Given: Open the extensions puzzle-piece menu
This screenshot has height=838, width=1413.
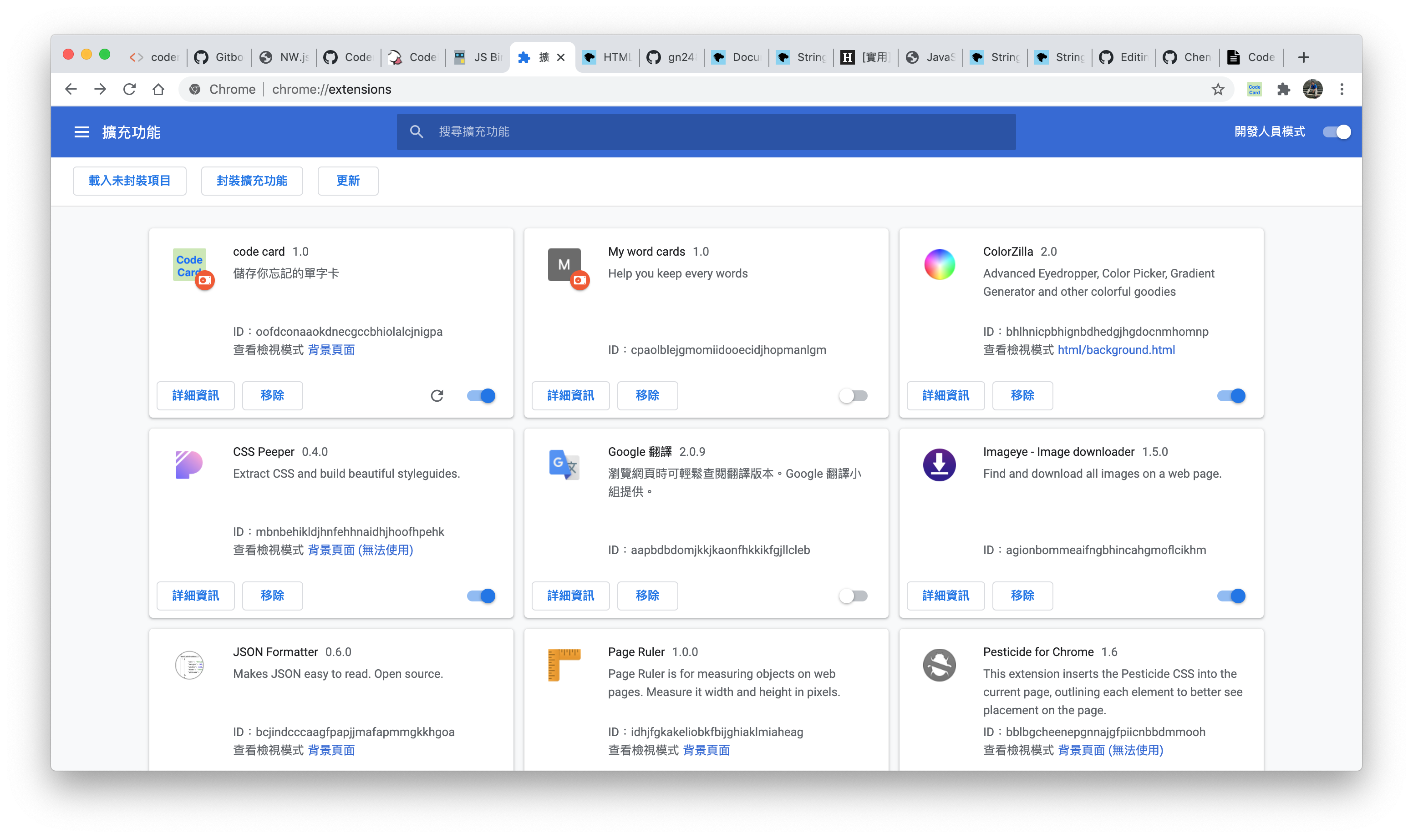Looking at the screenshot, I should (x=1284, y=89).
